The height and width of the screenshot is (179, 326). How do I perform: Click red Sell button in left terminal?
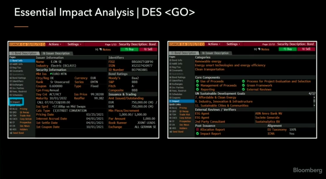click(148, 49)
